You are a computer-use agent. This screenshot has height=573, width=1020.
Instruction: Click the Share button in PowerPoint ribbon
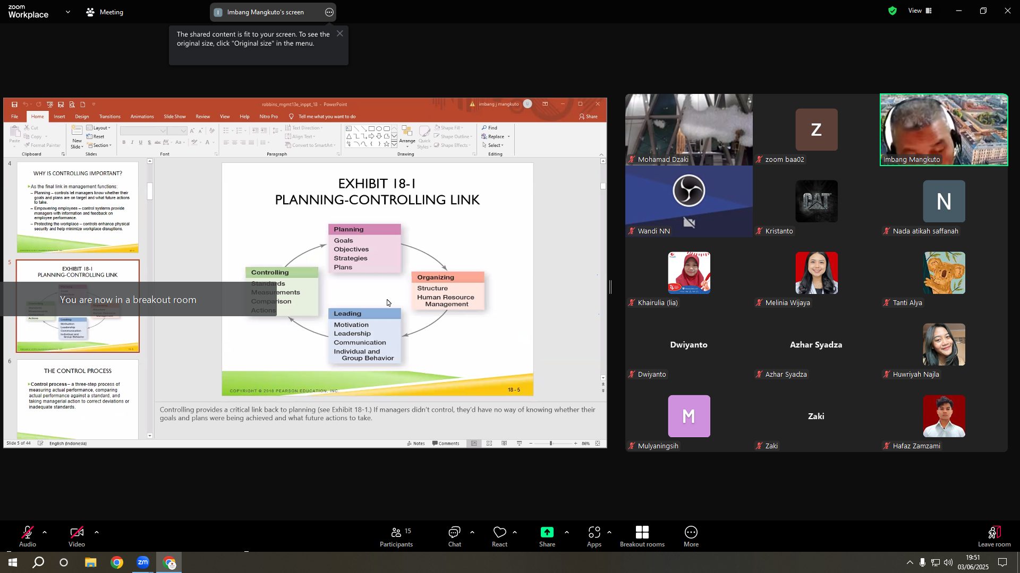click(x=588, y=117)
